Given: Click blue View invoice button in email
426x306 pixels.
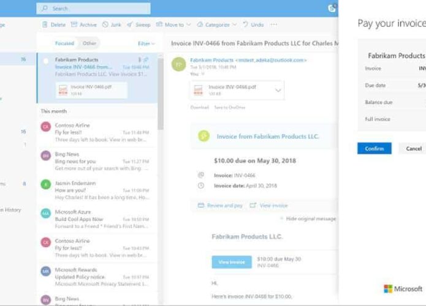Looking at the screenshot, I should [x=232, y=262].
